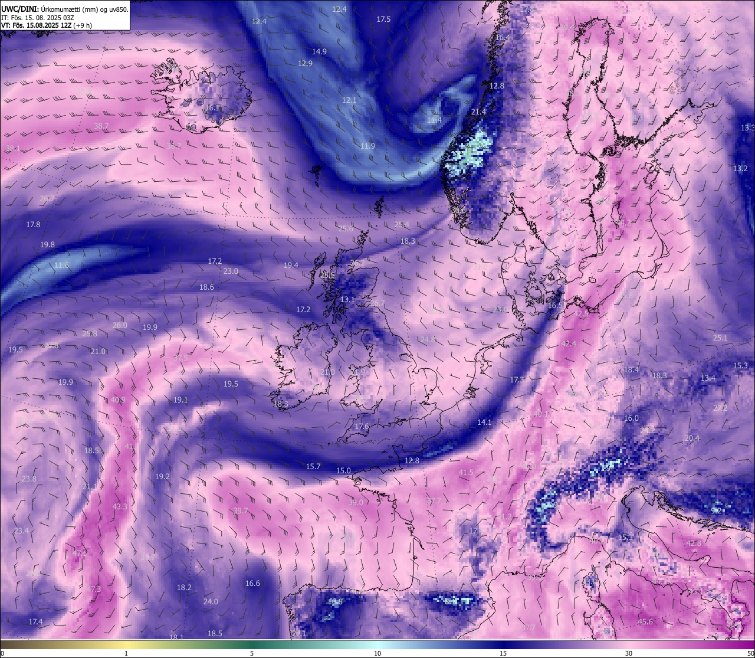Click the 43.3 value label

pos(120,506)
